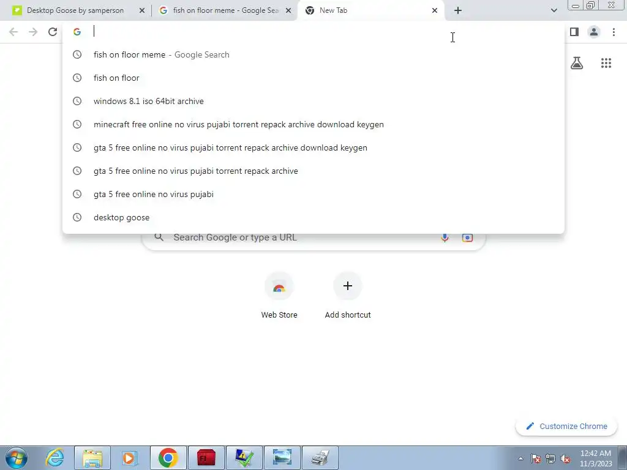627x470 pixels.
Task: Expand the tab search dropdown arrow
Action: [x=554, y=10]
